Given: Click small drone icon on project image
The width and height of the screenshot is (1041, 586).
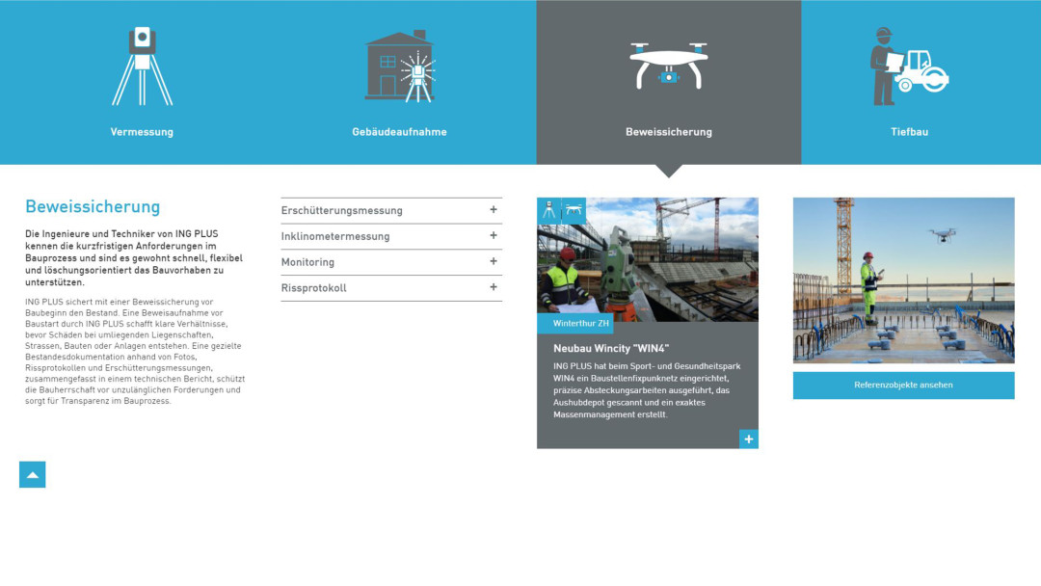Looking at the screenshot, I should [574, 210].
